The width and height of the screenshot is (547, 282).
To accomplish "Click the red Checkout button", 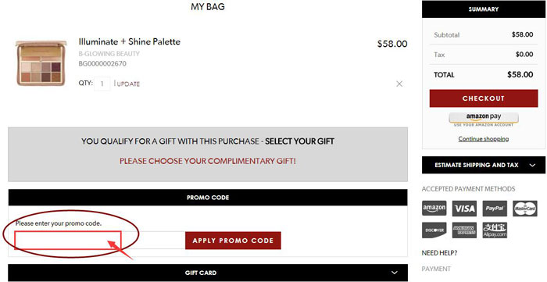I will pos(484,98).
